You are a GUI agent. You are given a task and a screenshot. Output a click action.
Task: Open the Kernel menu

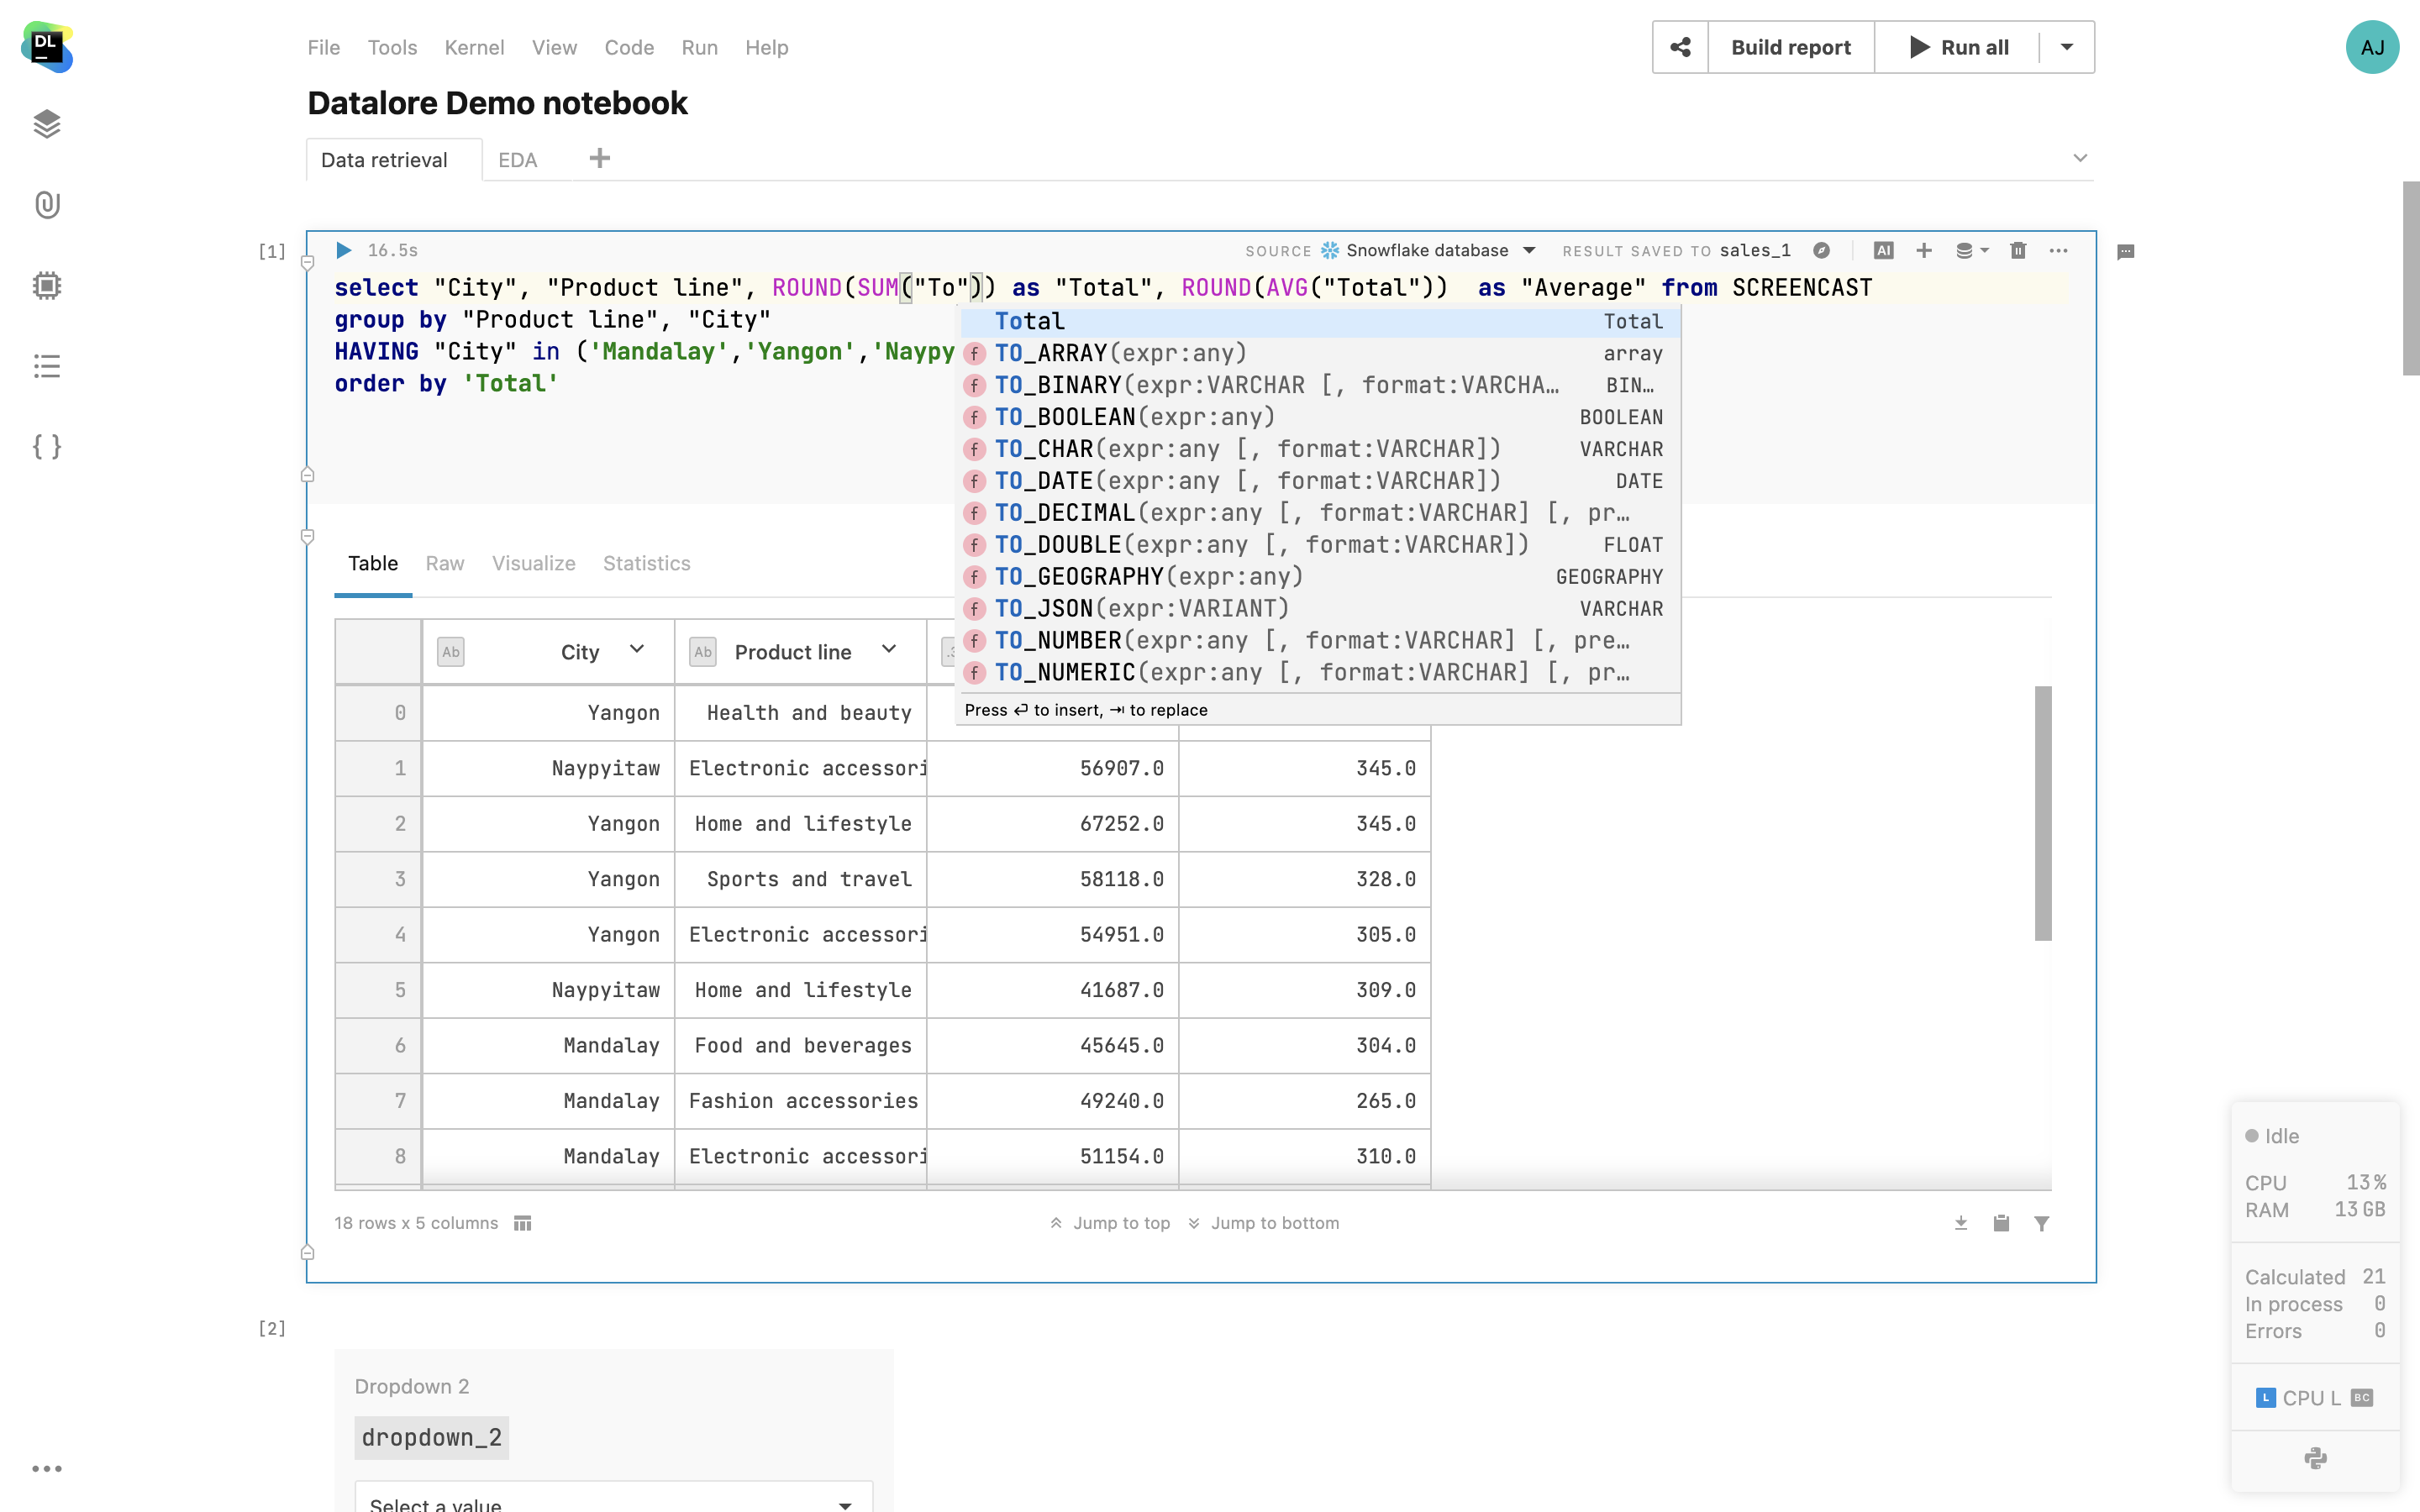click(474, 47)
